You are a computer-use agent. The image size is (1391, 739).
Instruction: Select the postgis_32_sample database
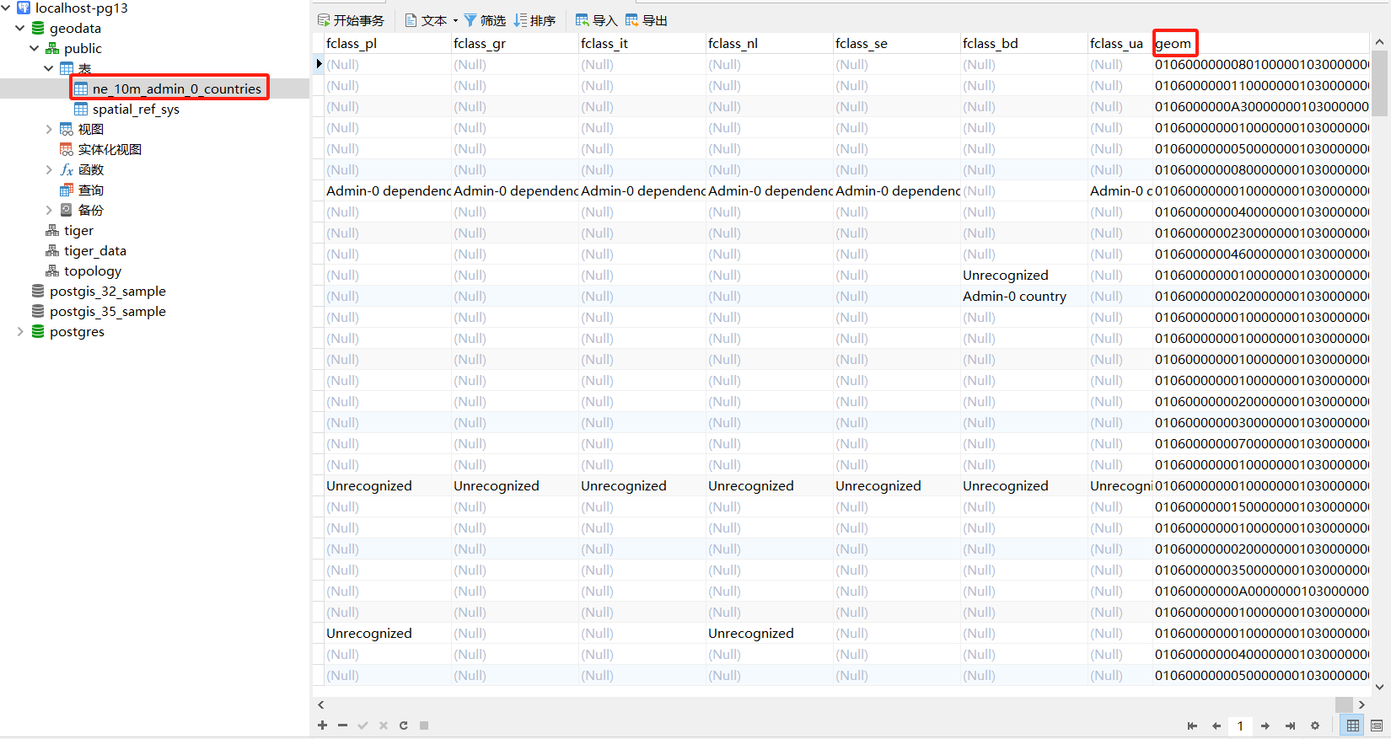coord(108,291)
